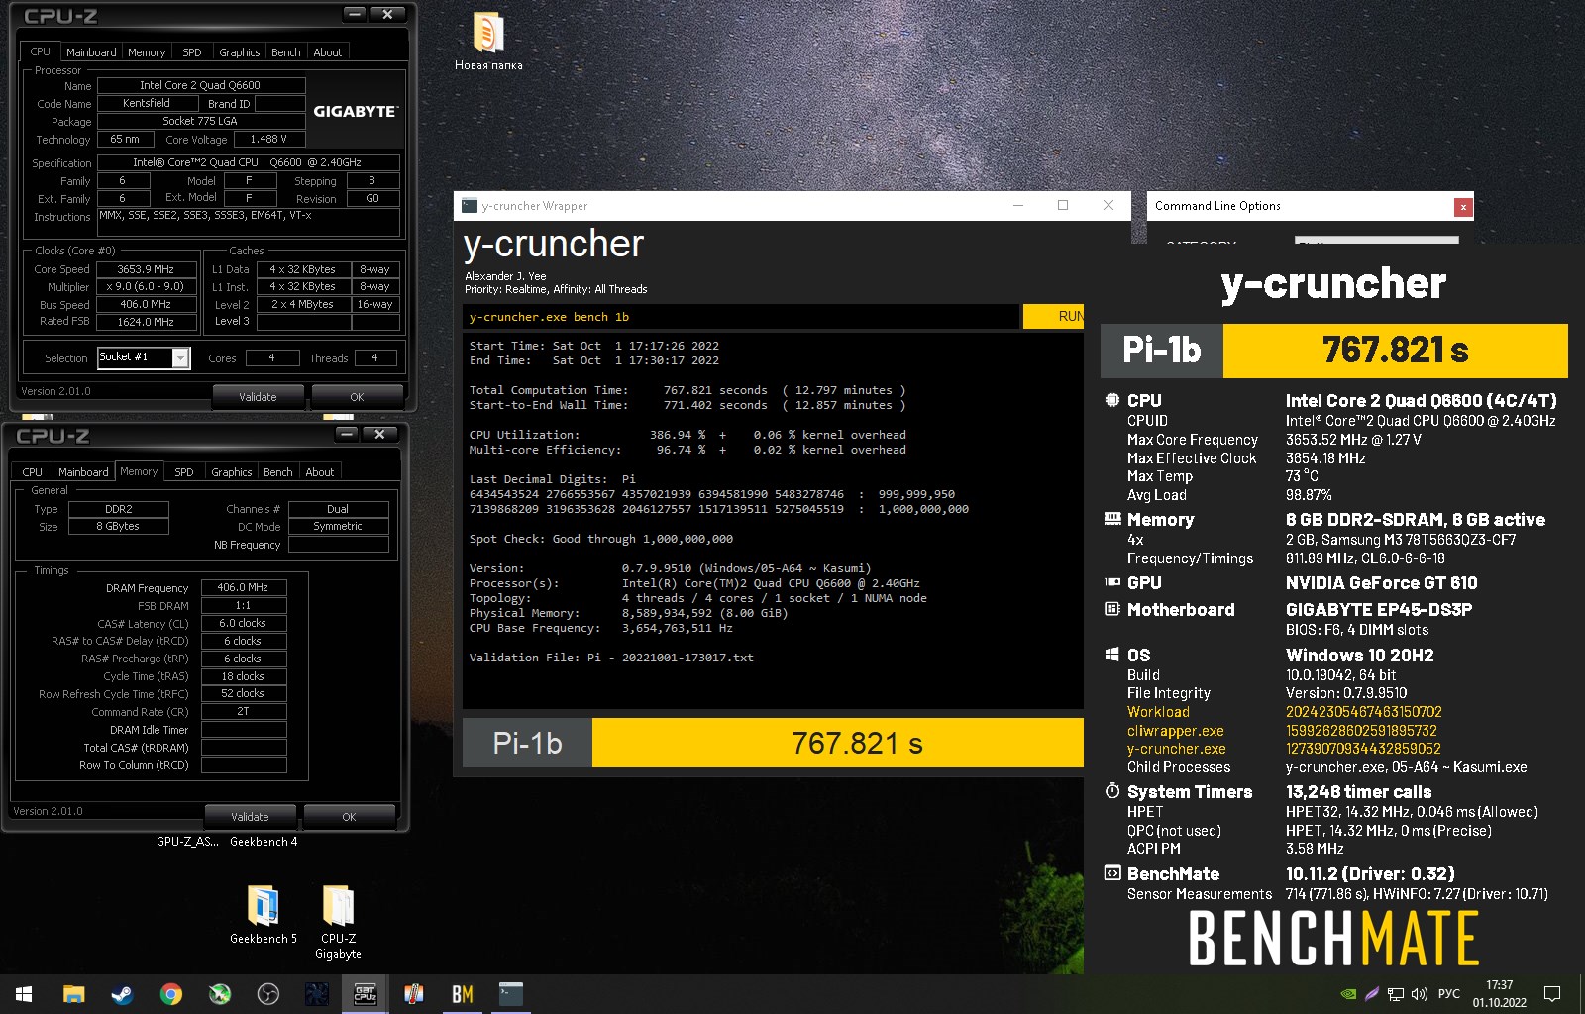Expand the Socket #1 selection dropdown

click(x=180, y=357)
